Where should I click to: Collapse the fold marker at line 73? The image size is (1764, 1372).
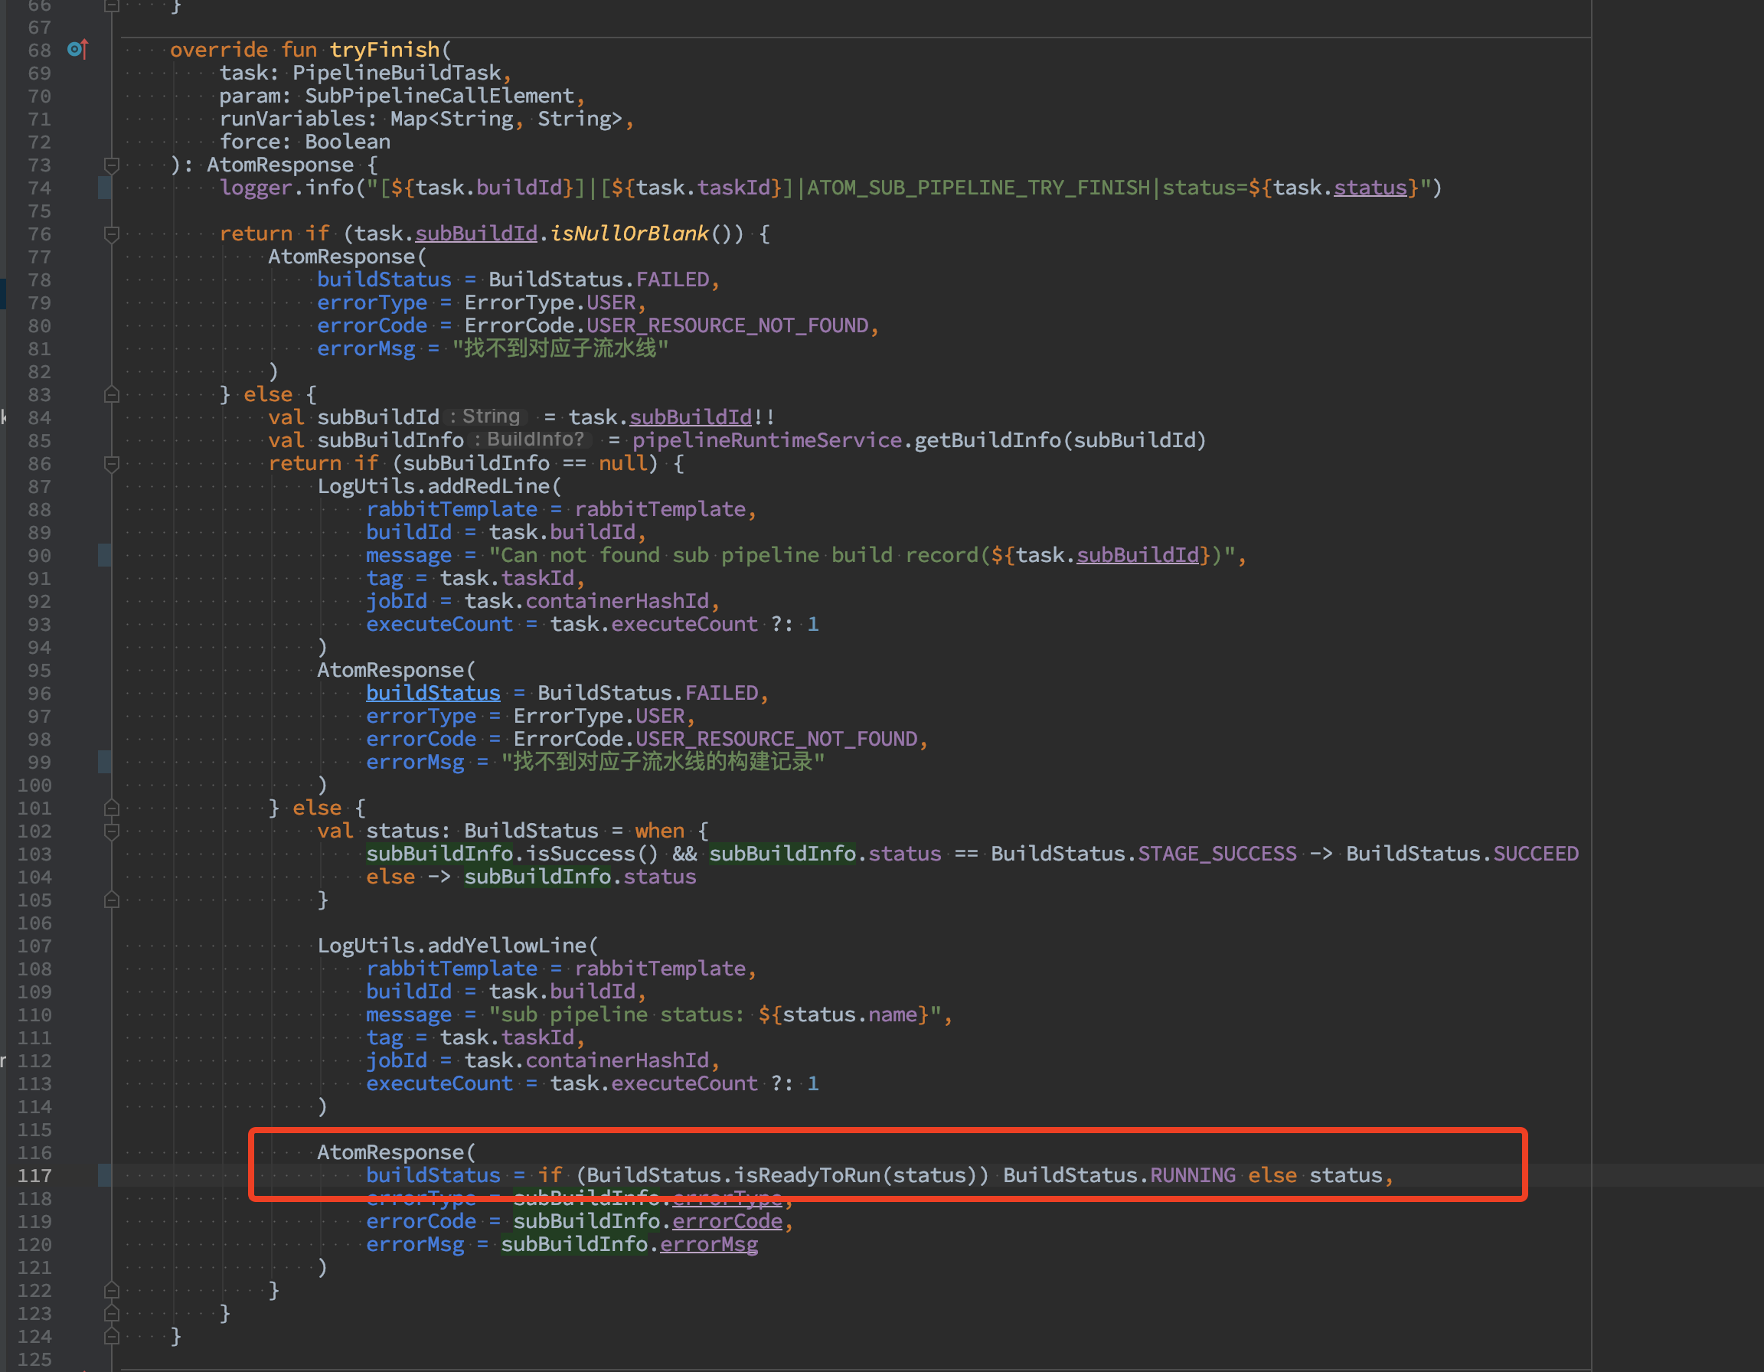click(x=113, y=165)
